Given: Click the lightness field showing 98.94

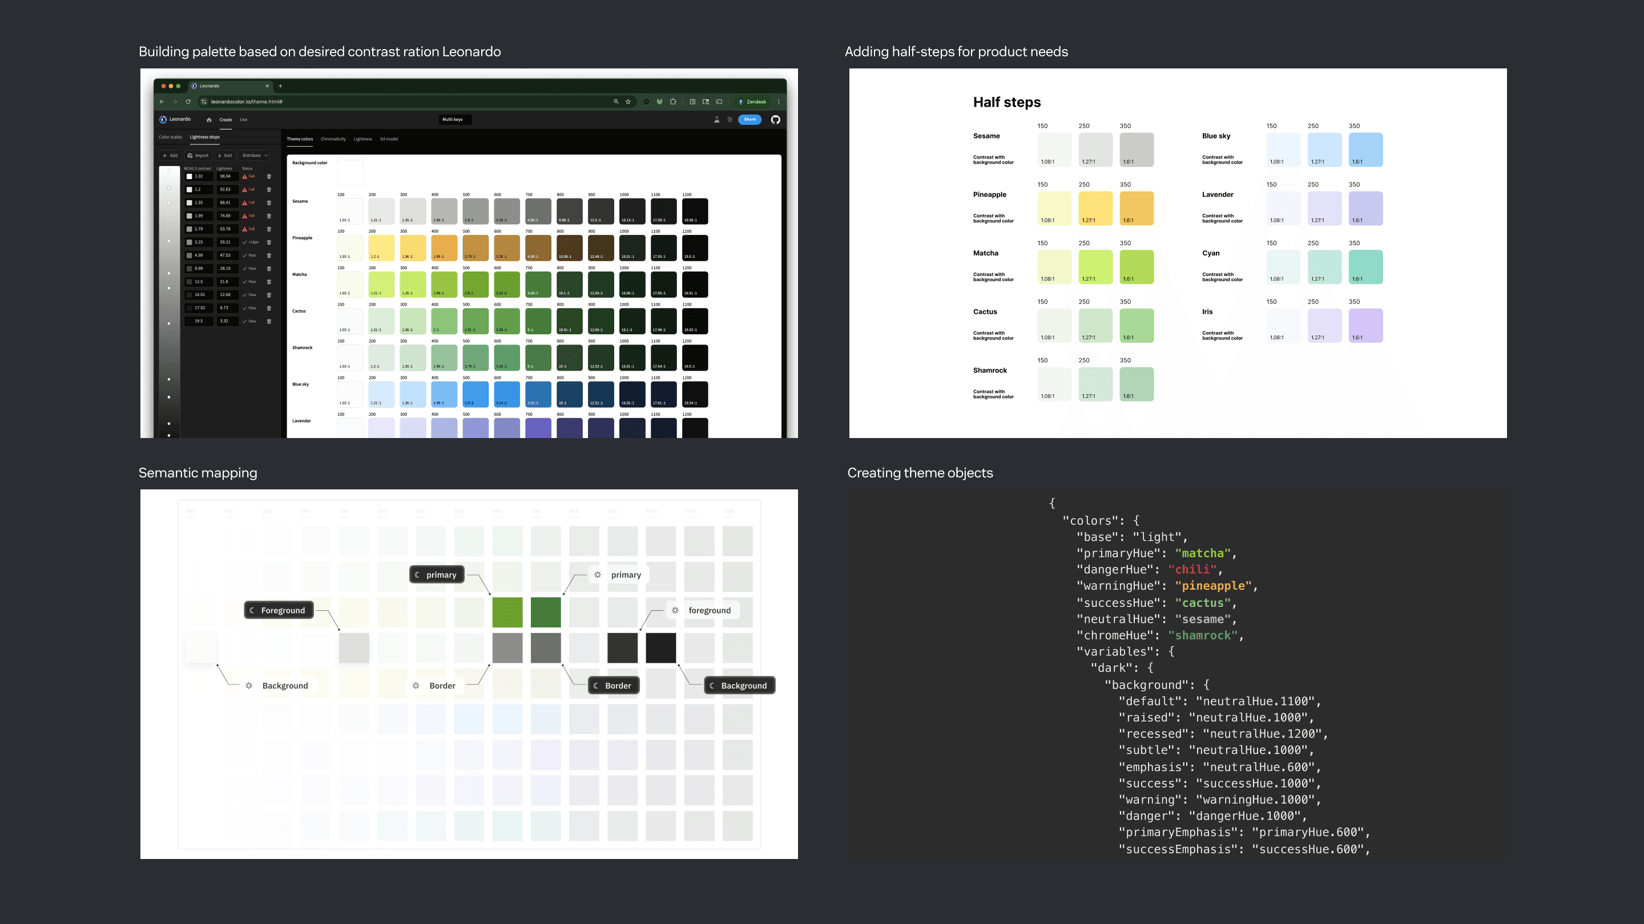Looking at the screenshot, I should pos(225,177).
